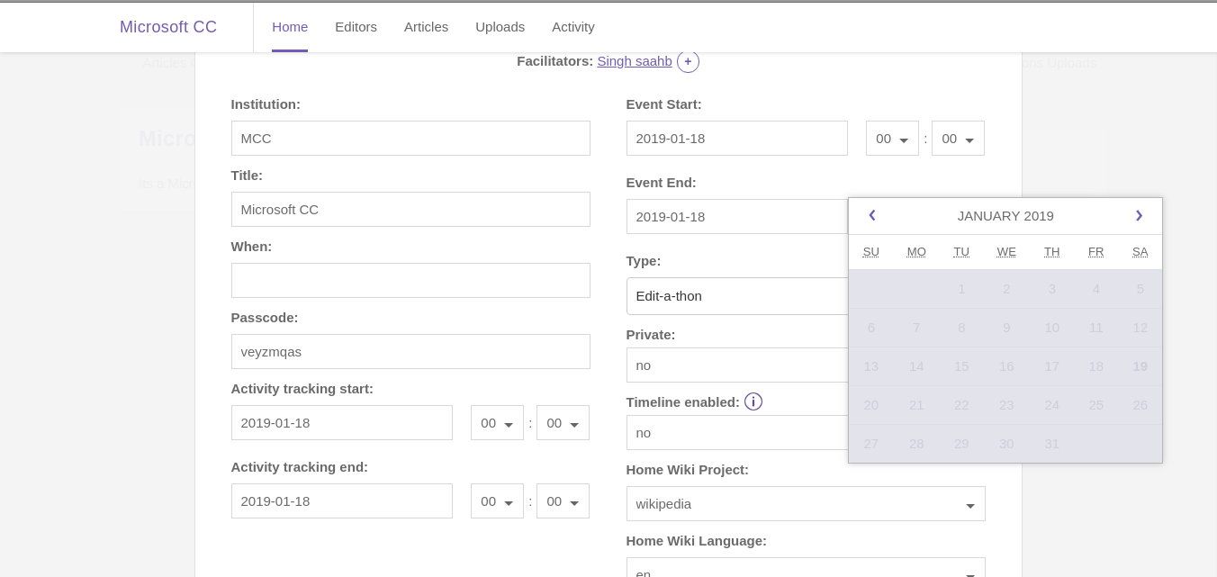This screenshot has width=1217, height=577.
Task: Click the empty When input field
Action: click(410, 281)
